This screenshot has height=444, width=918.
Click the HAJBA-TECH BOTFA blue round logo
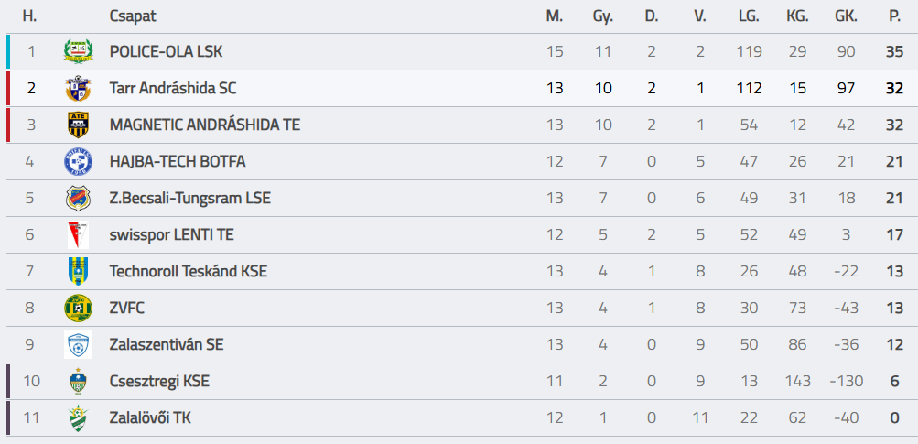[x=78, y=161]
